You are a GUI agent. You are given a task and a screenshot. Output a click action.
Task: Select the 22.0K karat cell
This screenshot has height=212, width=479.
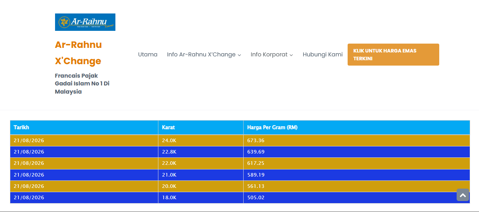point(201,163)
